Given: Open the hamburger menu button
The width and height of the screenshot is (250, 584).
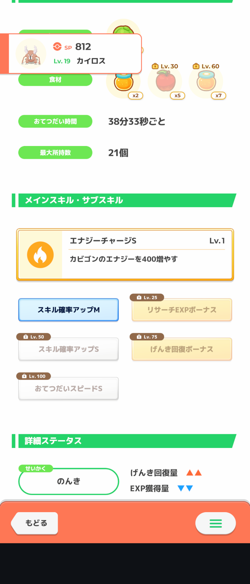Looking at the screenshot, I should 216,523.
